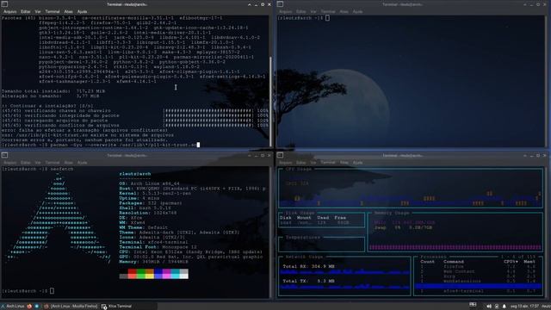This screenshot has width=551, height=310.
Task: Open Ajuda menu in pacman terminal
Action: click(x=83, y=11)
